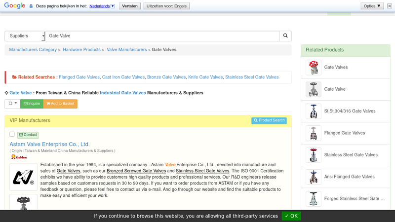Close the Google translate bar
395x222 pixels.
(390, 6)
